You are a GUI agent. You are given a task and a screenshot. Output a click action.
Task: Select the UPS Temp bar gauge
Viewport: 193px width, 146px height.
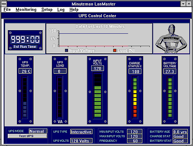coord(25,97)
